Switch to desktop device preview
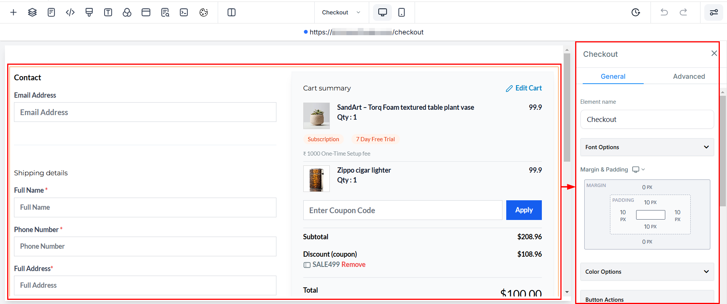The width and height of the screenshot is (727, 304). click(382, 12)
